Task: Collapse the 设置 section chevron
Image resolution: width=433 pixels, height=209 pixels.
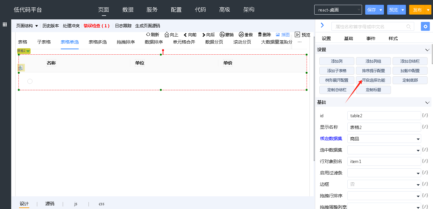Action: [428, 50]
